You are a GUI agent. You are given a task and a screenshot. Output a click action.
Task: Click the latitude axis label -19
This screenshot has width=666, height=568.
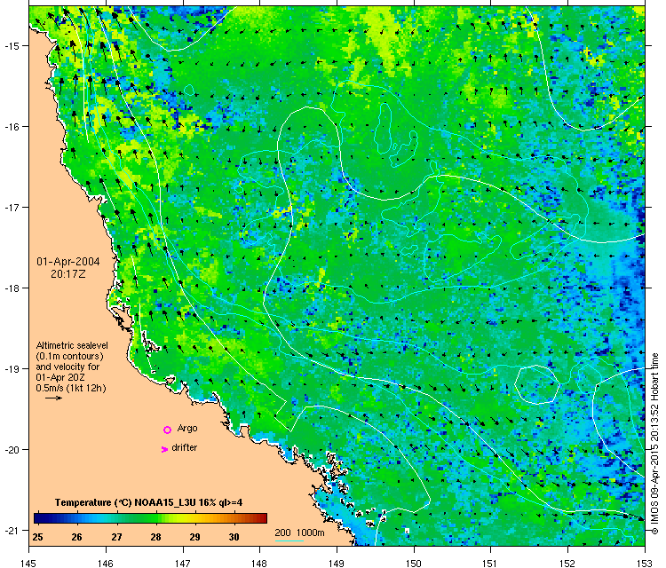(11, 368)
